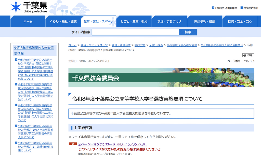Click the 閲覧補助機能 arrow icon
The width and height of the screenshot is (261, 155).
click(x=242, y=8)
